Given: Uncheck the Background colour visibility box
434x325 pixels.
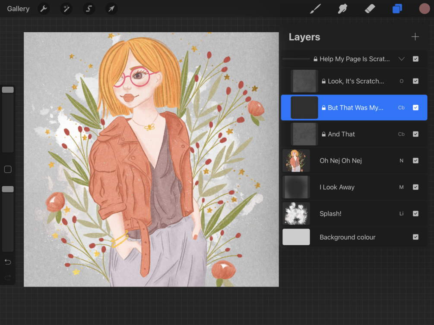Looking at the screenshot, I should (x=415, y=237).
